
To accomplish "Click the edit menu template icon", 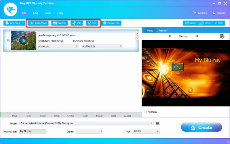I will point(222,36).
